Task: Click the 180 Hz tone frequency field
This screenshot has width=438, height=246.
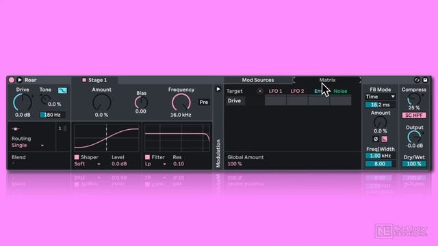Action: click(x=52, y=115)
